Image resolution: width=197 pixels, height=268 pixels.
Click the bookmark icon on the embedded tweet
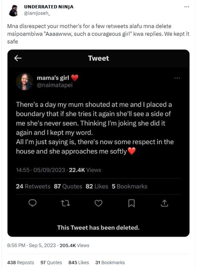point(132,203)
